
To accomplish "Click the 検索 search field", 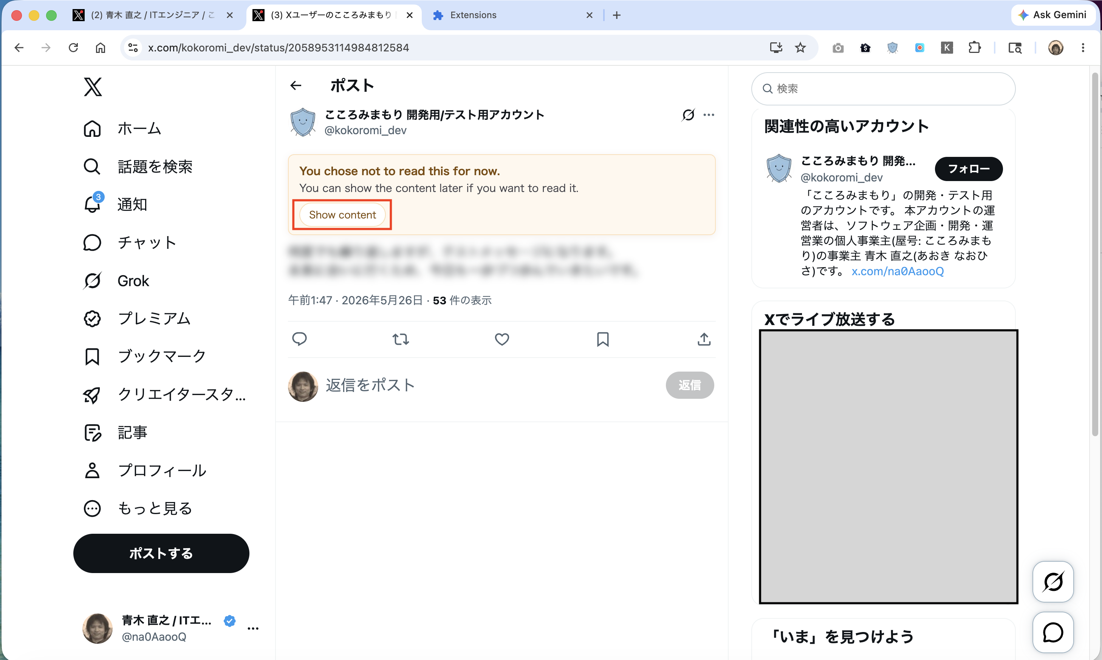I will click(x=883, y=88).
